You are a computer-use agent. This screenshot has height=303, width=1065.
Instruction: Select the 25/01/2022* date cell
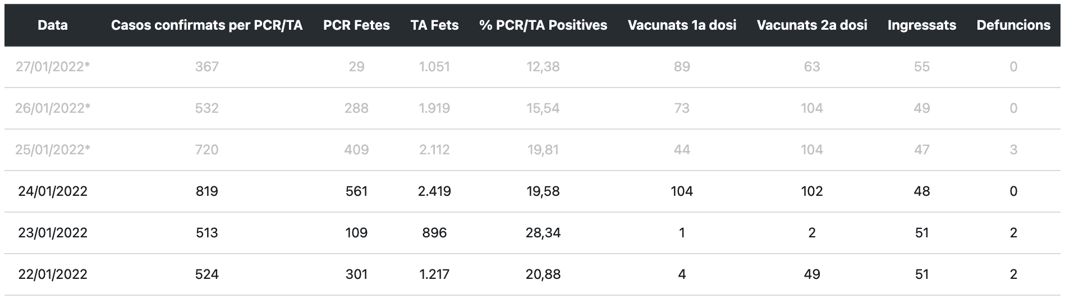pyautogui.click(x=53, y=150)
